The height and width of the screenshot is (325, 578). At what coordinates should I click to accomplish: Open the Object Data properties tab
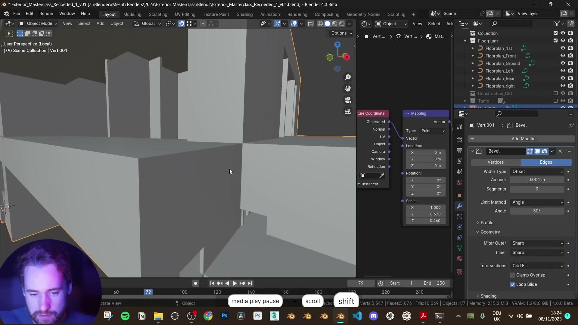point(459,248)
